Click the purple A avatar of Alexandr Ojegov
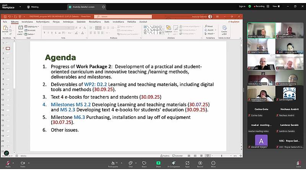Image resolution: width=306 pixels, height=172 pixels. tap(261, 140)
